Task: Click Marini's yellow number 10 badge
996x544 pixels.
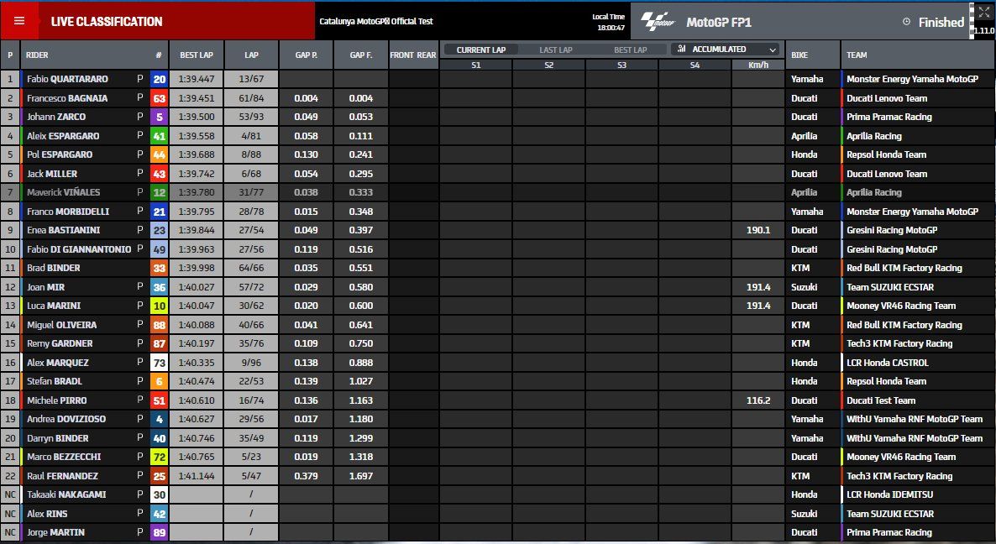Action: pos(159,306)
